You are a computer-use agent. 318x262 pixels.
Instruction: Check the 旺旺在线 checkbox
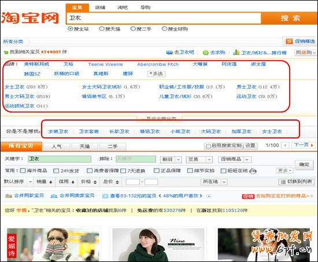pos(223,171)
